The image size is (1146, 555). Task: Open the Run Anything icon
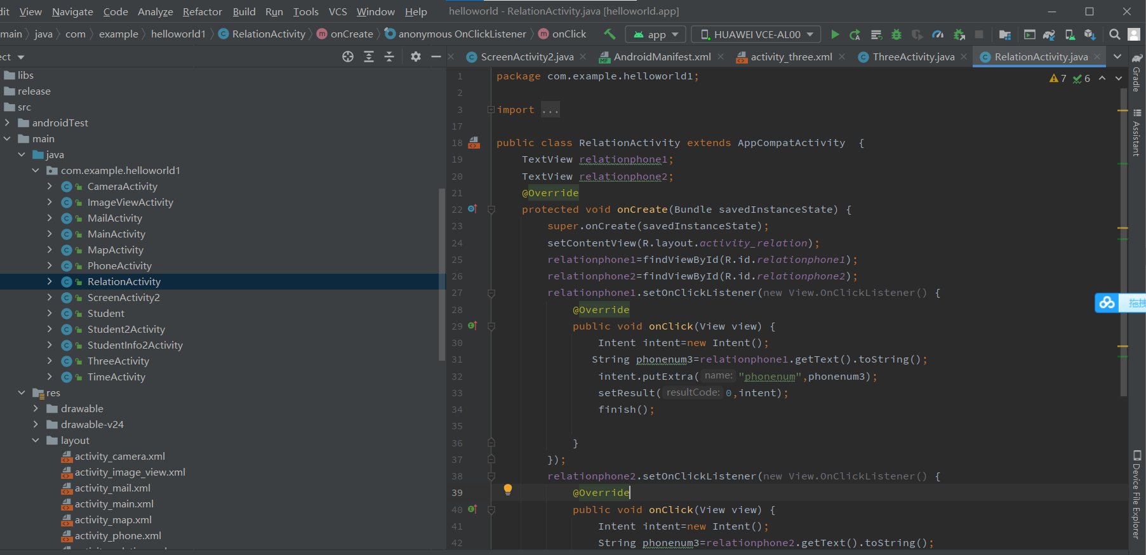[x=1029, y=34]
